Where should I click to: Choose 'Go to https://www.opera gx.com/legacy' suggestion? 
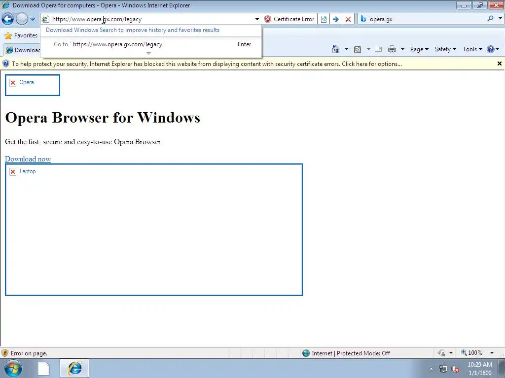151,44
